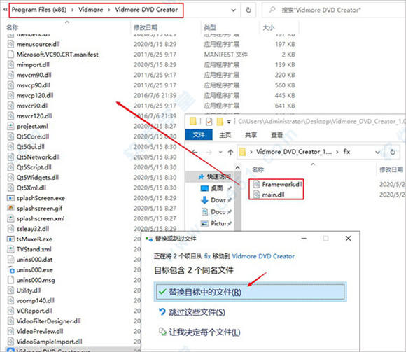Choose 跳过这些文件(S) option

click(192, 312)
